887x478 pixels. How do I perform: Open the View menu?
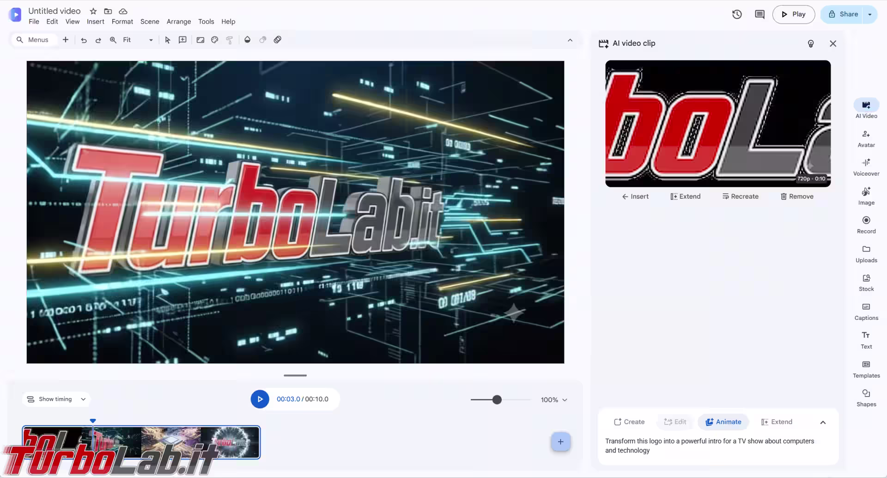tap(73, 22)
